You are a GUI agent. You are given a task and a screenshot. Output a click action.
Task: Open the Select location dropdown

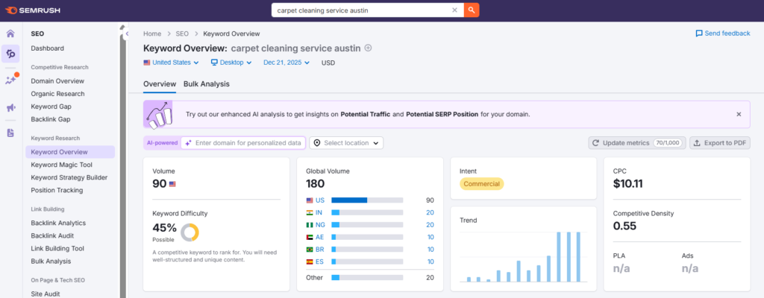pyautogui.click(x=346, y=143)
